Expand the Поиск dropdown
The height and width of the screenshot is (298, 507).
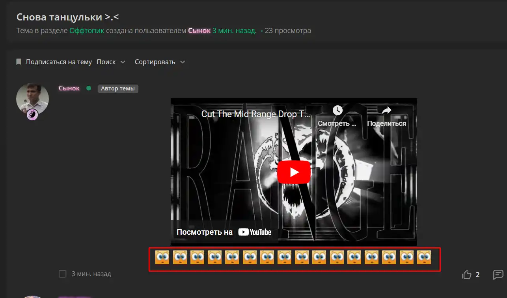[x=111, y=62]
